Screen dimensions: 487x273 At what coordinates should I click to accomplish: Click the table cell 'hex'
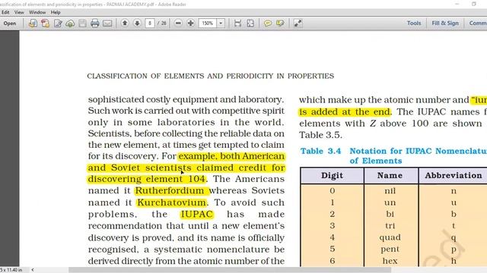click(390, 261)
